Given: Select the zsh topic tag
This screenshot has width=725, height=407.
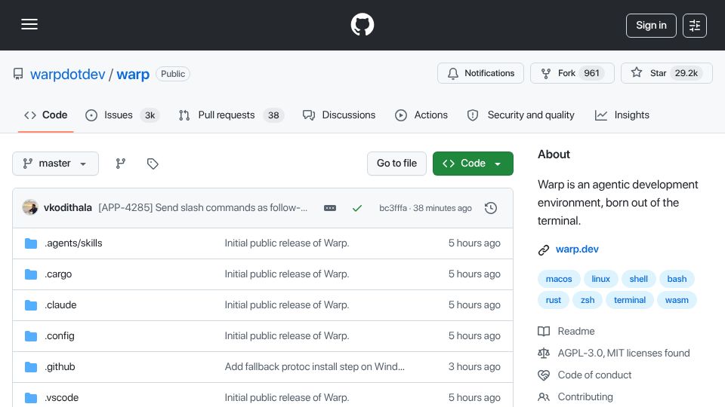Looking at the screenshot, I should tap(588, 300).
